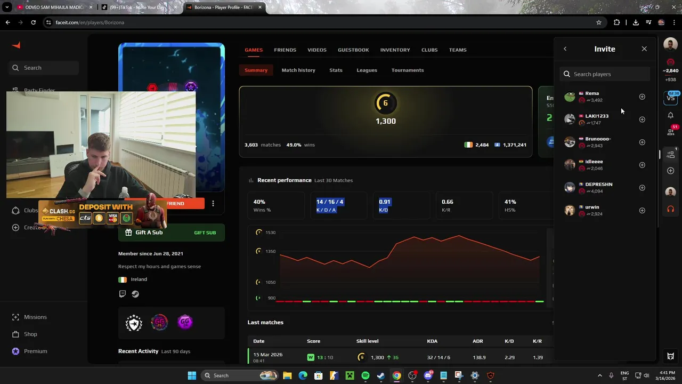Open Chrome tab search dropdown
The height and width of the screenshot is (384, 682).
(7, 7)
